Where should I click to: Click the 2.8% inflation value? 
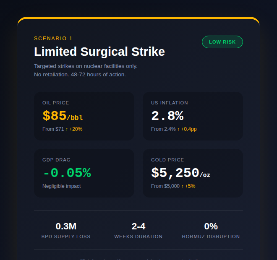[167, 116]
